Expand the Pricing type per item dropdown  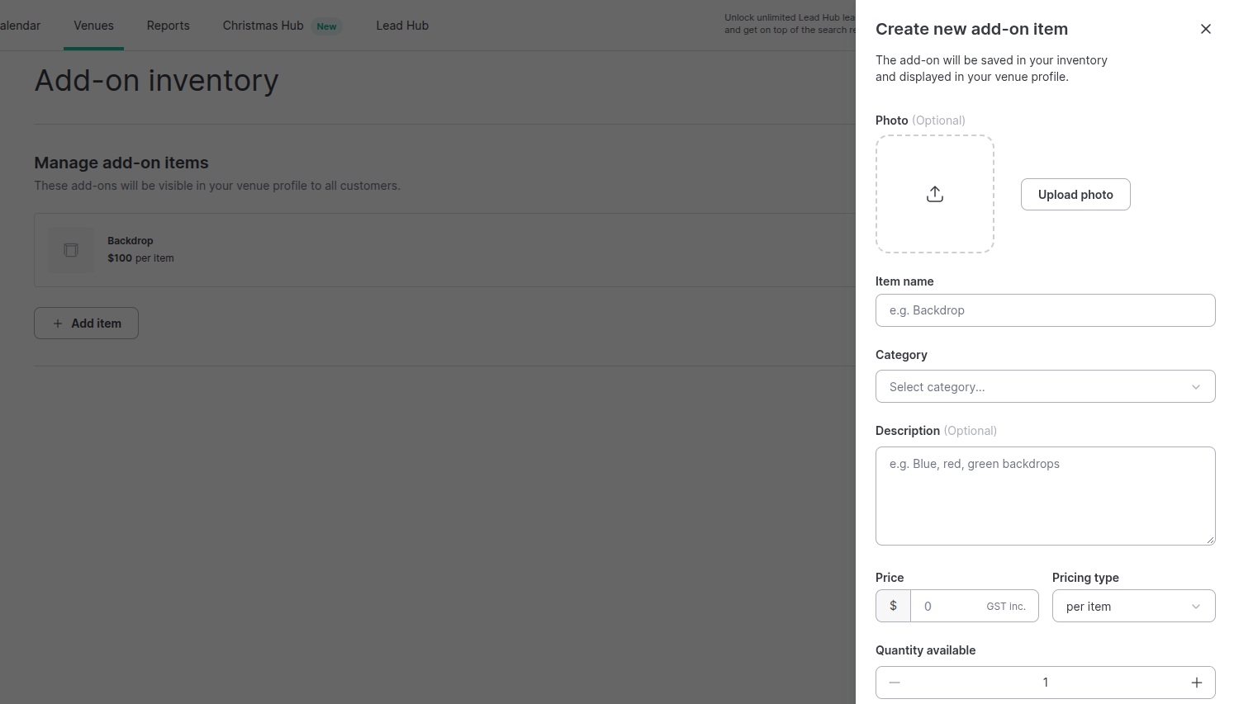pyautogui.click(x=1134, y=606)
